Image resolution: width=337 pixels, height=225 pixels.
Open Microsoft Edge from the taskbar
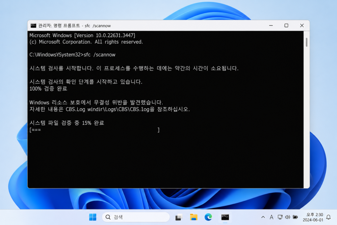[x=208, y=217]
